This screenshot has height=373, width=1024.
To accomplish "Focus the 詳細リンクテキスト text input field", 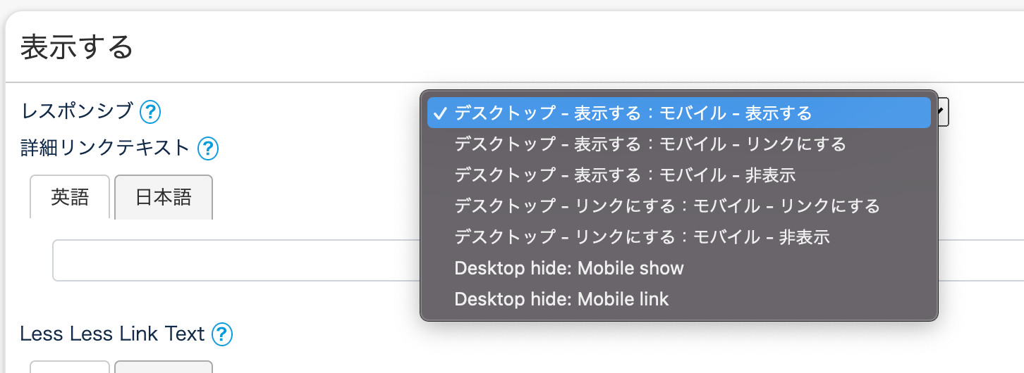I will point(233,260).
